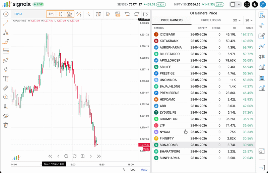Open the market depth lines icon
Viewport: 268px width, 173px height.
coord(262,25)
